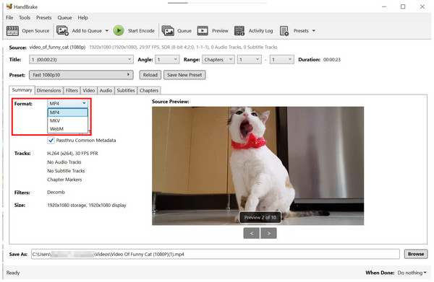Switch to the Audio tab
The height and width of the screenshot is (282, 434).
click(x=106, y=90)
